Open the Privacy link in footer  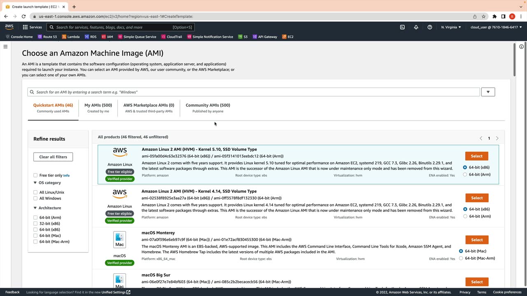(465, 292)
